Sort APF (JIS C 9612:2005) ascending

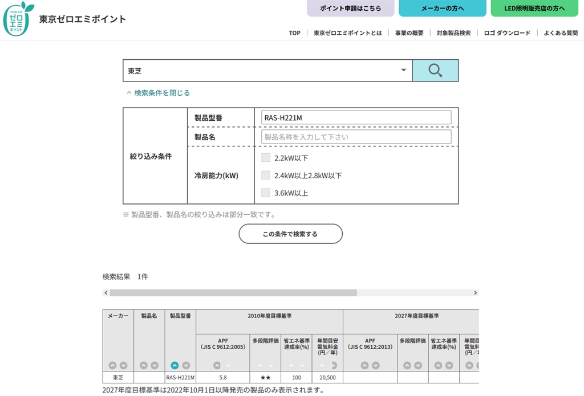[217, 365]
